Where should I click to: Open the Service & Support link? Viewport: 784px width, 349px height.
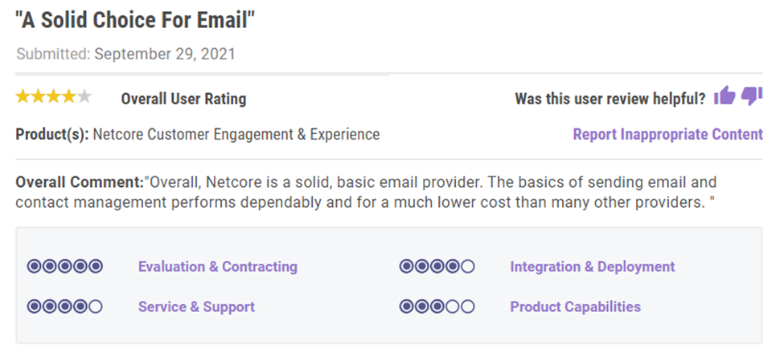pos(196,306)
